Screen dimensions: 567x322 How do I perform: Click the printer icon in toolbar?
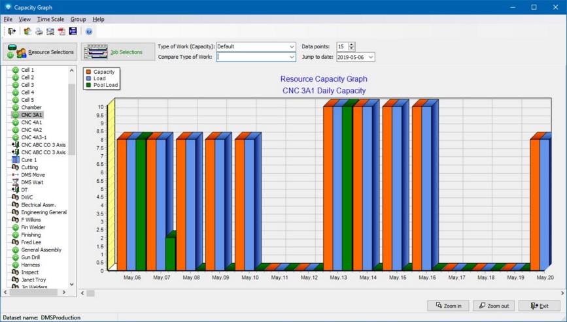(39, 31)
